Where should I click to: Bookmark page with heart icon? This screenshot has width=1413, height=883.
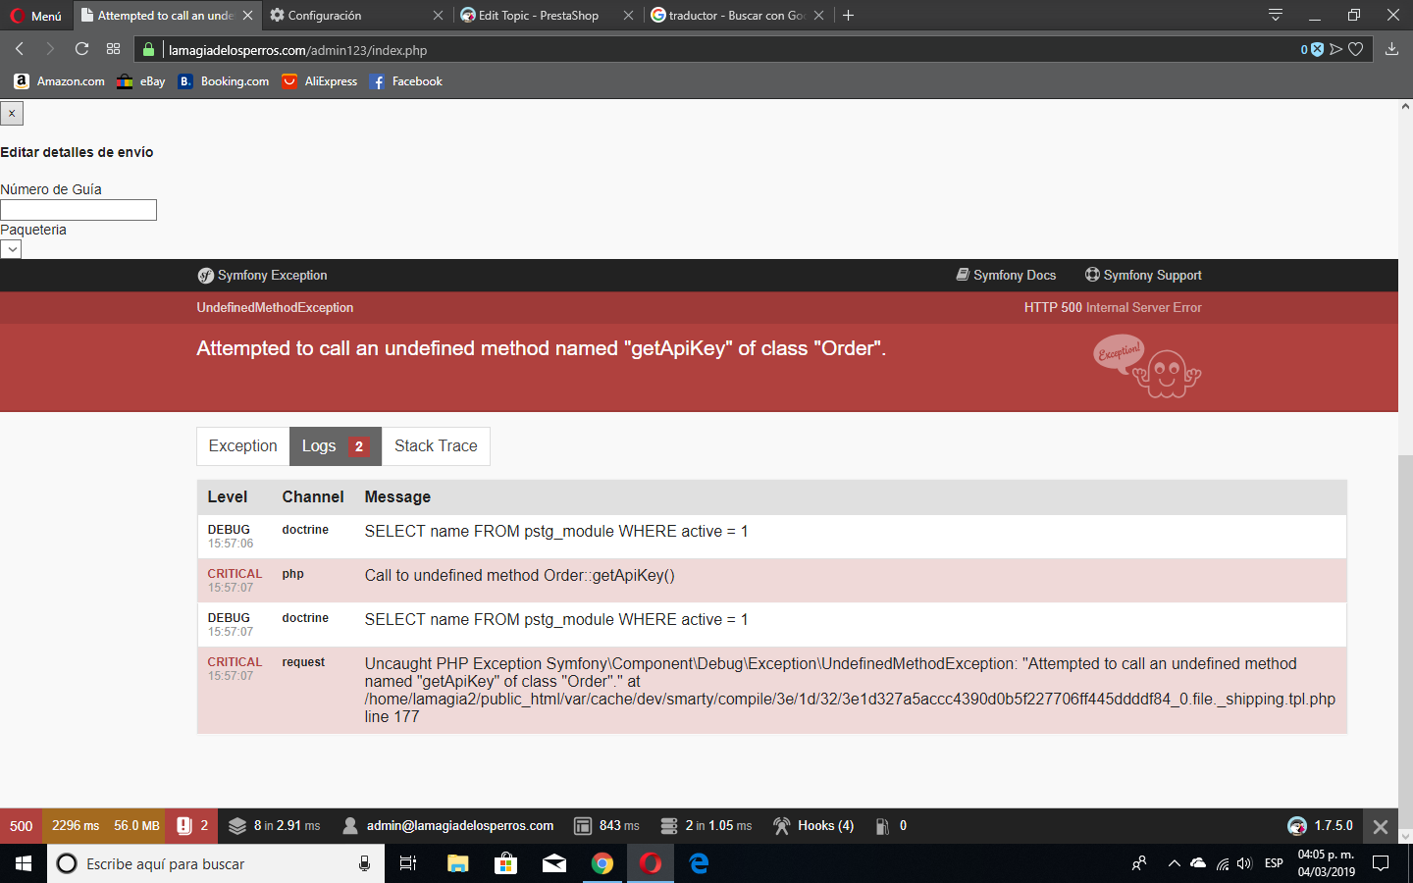[1356, 50]
